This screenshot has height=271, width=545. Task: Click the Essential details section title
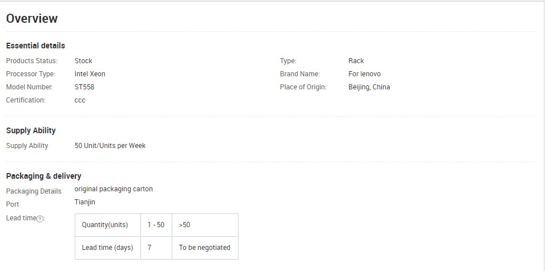pos(35,46)
